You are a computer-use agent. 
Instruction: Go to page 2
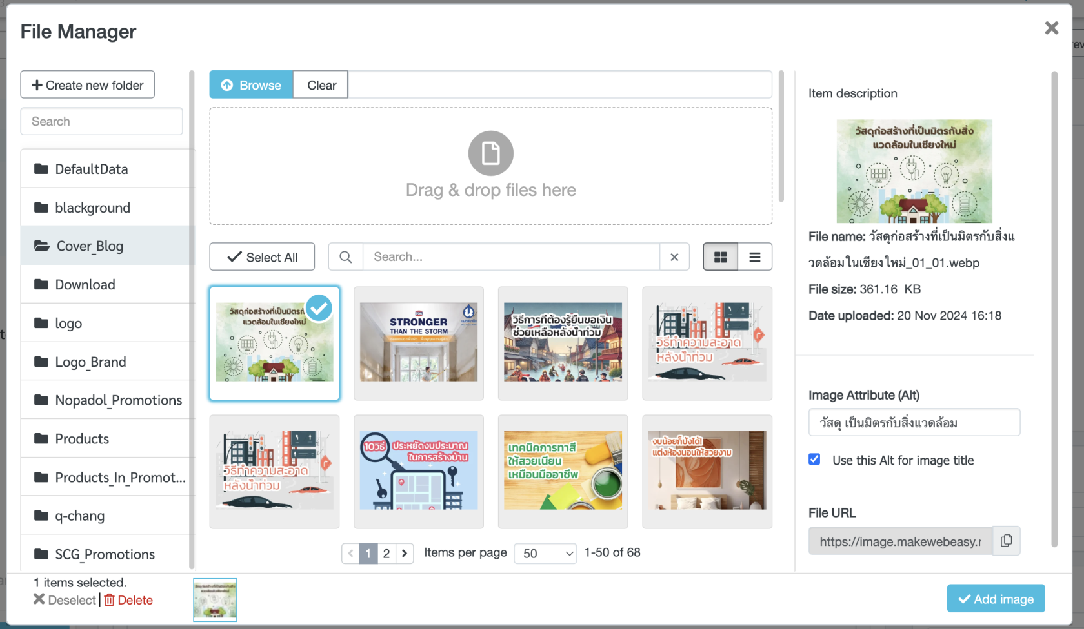(386, 553)
